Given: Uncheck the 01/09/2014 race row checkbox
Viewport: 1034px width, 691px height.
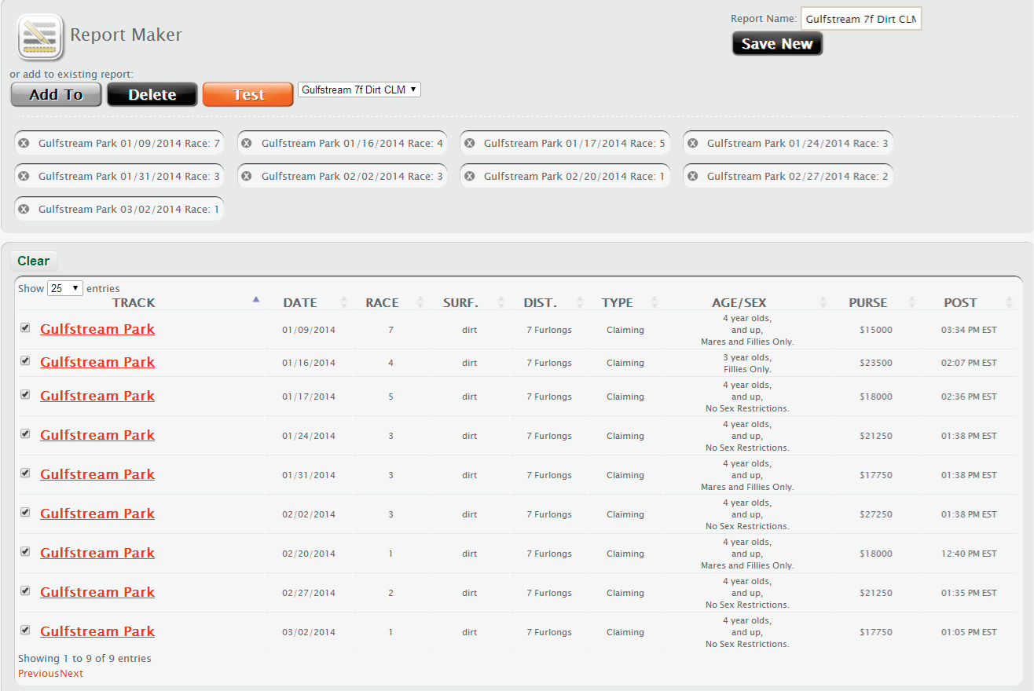Looking at the screenshot, I should click(25, 327).
